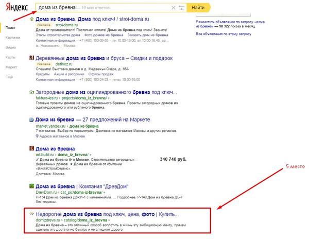309x239 pixels.
Task: Open Загородные дома из оцилиндрованного бревна result
Action: [106, 92]
